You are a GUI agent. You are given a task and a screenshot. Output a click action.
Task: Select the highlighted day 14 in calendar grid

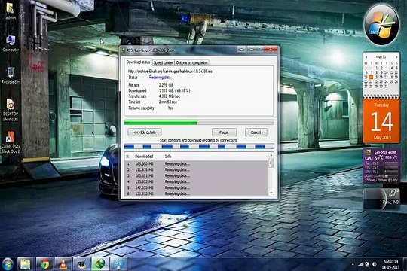coord(371,77)
